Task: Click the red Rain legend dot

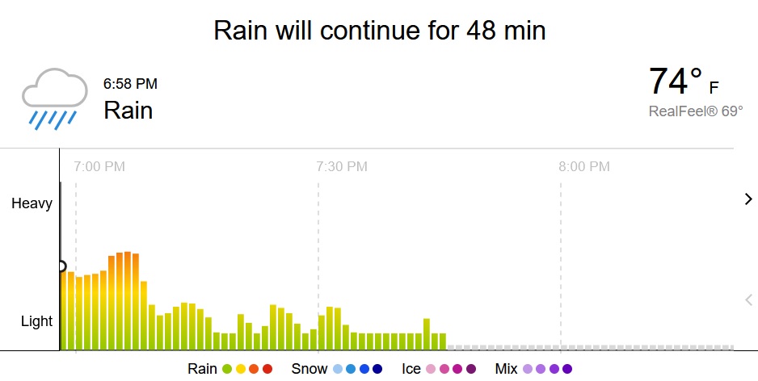Action: point(267,369)
